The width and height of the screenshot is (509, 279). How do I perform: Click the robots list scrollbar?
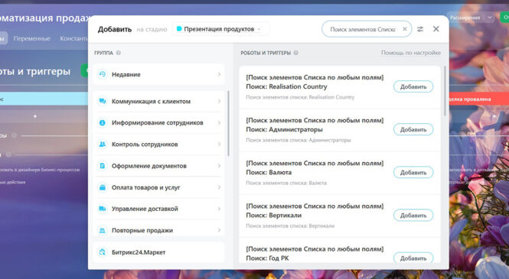pos(445,91)
